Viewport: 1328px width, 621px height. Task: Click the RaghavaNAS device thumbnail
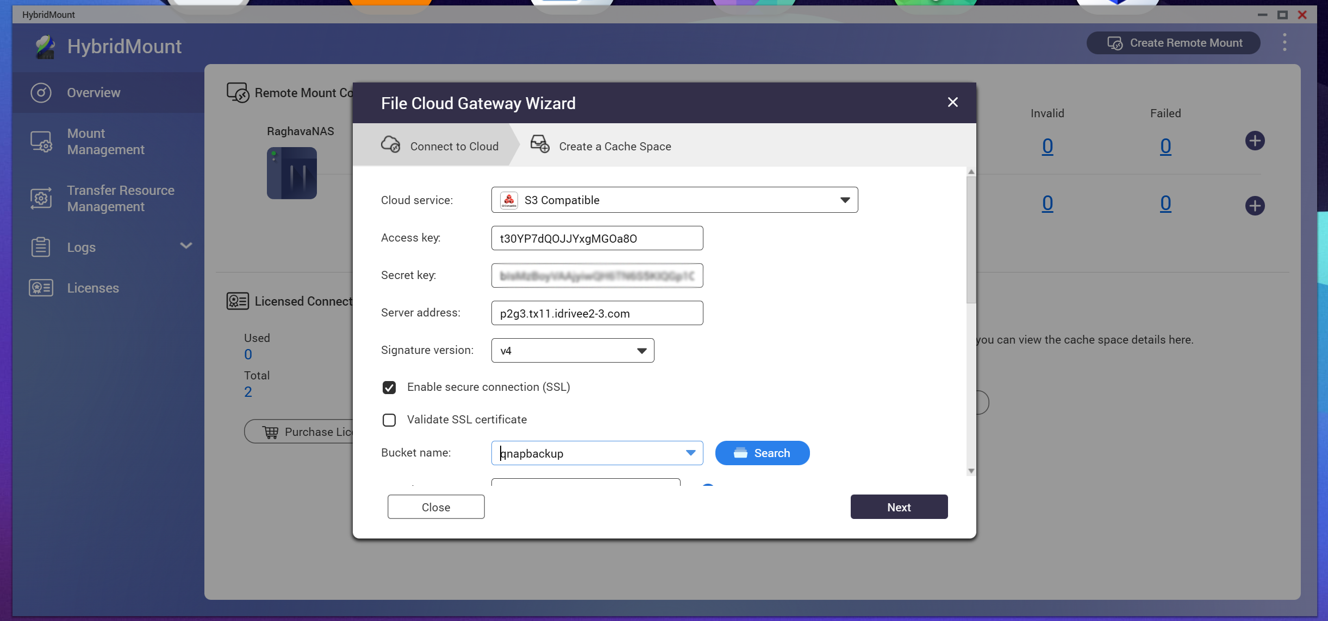point(292,173)
